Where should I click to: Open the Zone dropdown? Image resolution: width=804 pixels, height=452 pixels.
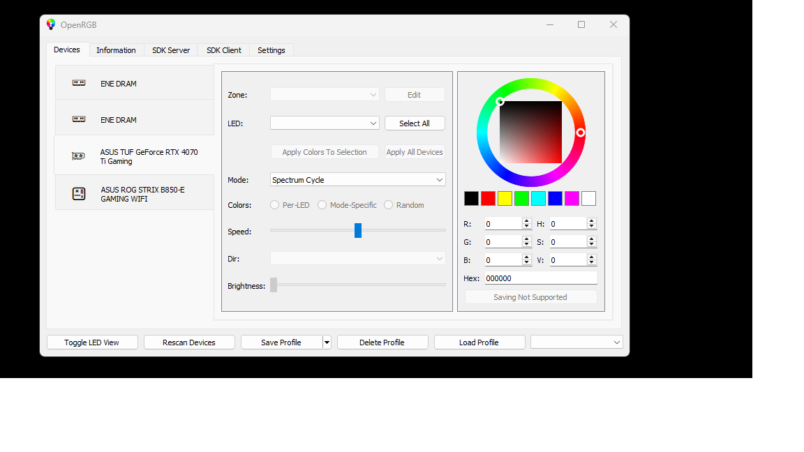(325, 95)
